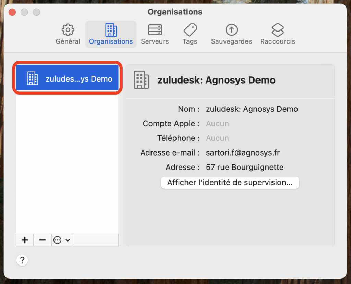Click the plus button to add an organisation

point(25,240)
